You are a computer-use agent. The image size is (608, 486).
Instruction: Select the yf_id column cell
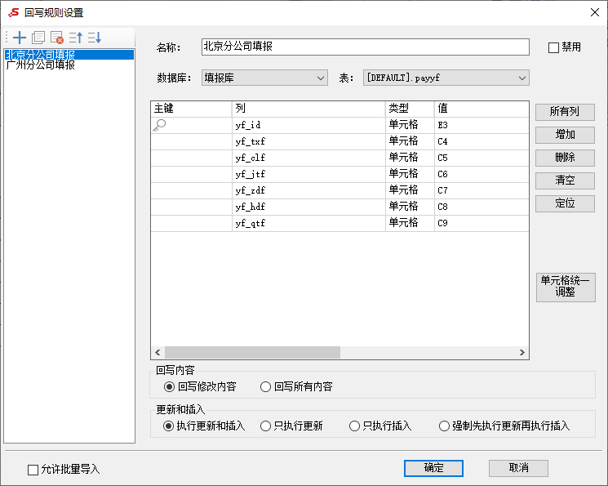click(x=308, y=126)
